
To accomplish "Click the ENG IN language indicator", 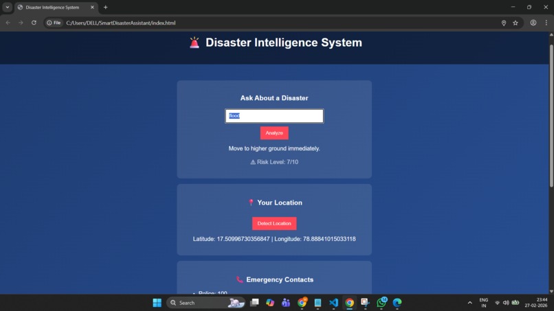I will point(484,303).
